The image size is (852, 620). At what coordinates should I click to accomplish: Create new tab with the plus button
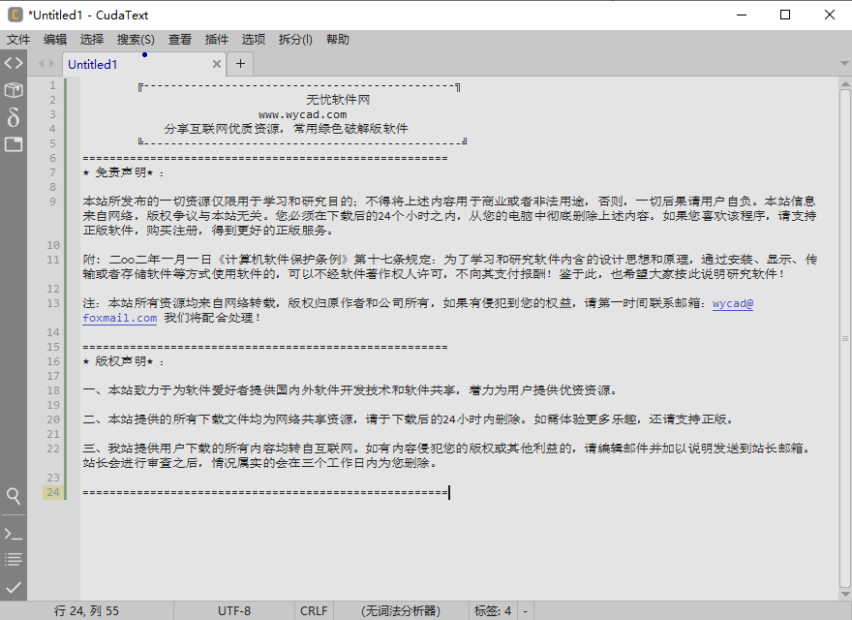tap(239, 64)
